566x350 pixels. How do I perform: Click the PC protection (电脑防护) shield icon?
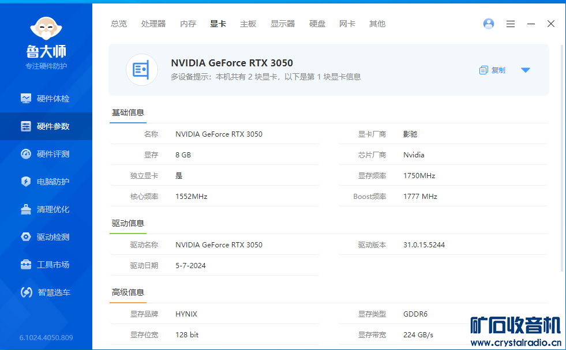(x=26, y=182)
